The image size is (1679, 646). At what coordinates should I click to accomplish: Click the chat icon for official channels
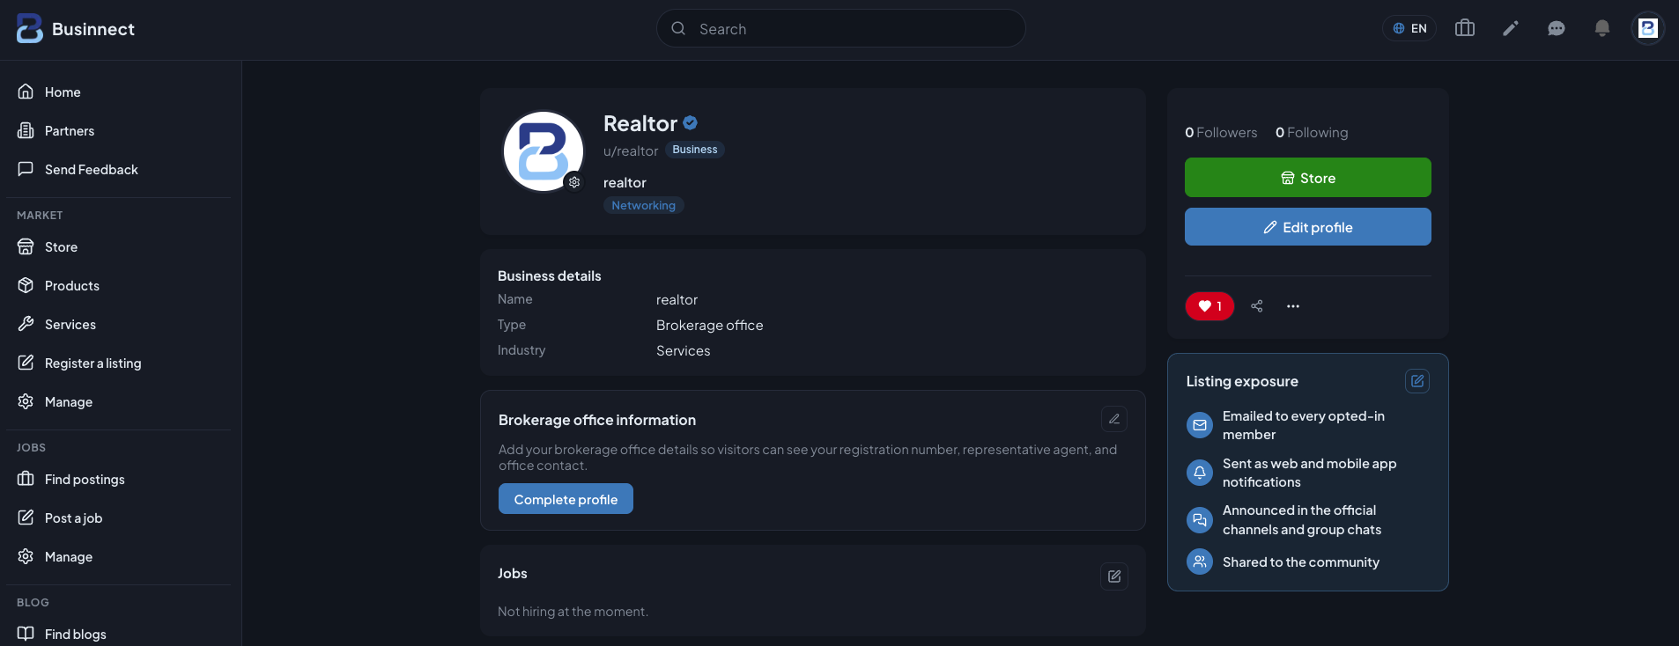tap(1200, 520)
